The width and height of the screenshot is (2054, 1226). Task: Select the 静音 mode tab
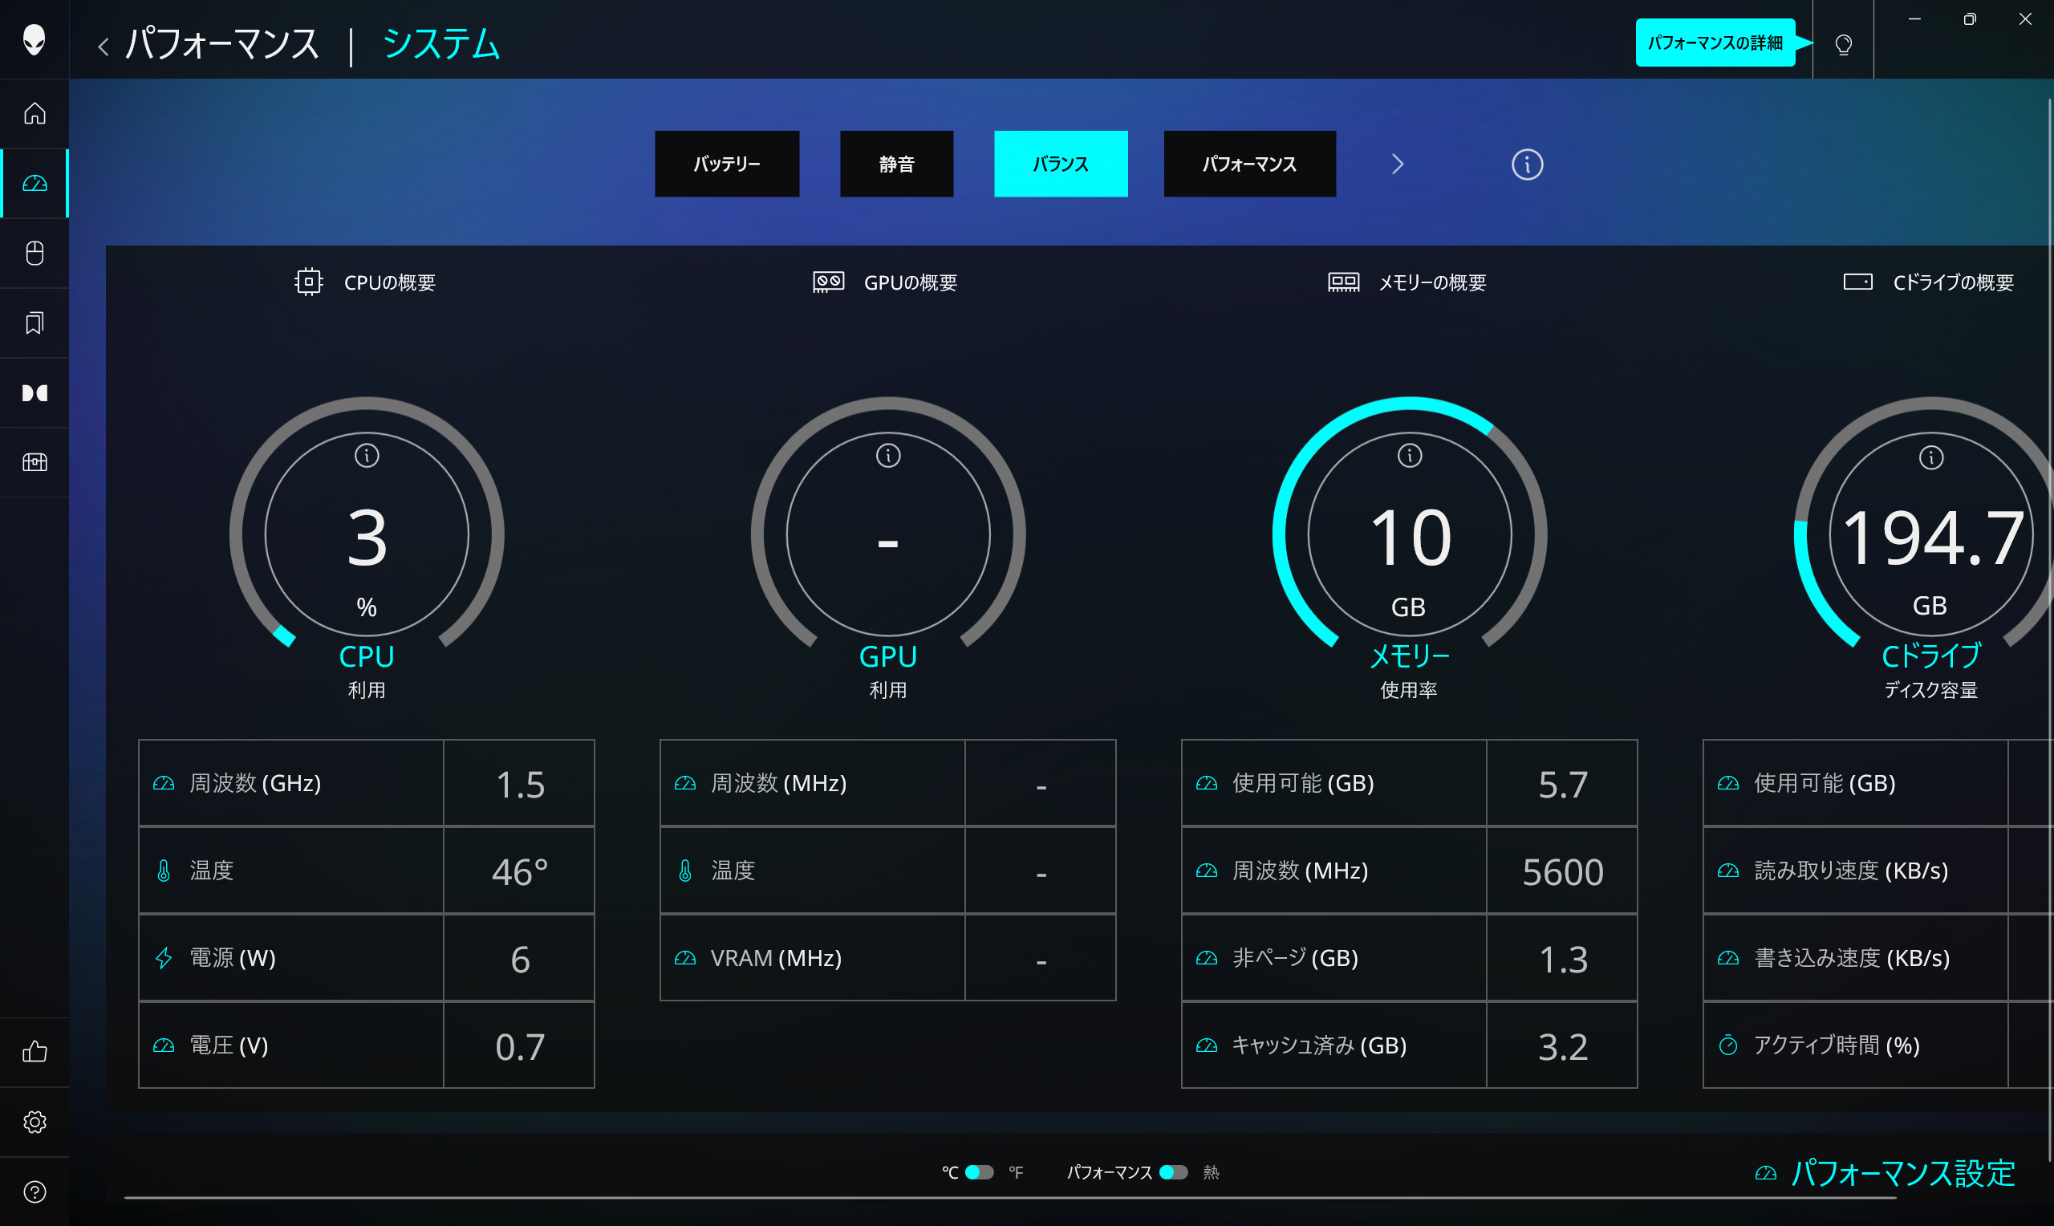[x=896, y=164]
